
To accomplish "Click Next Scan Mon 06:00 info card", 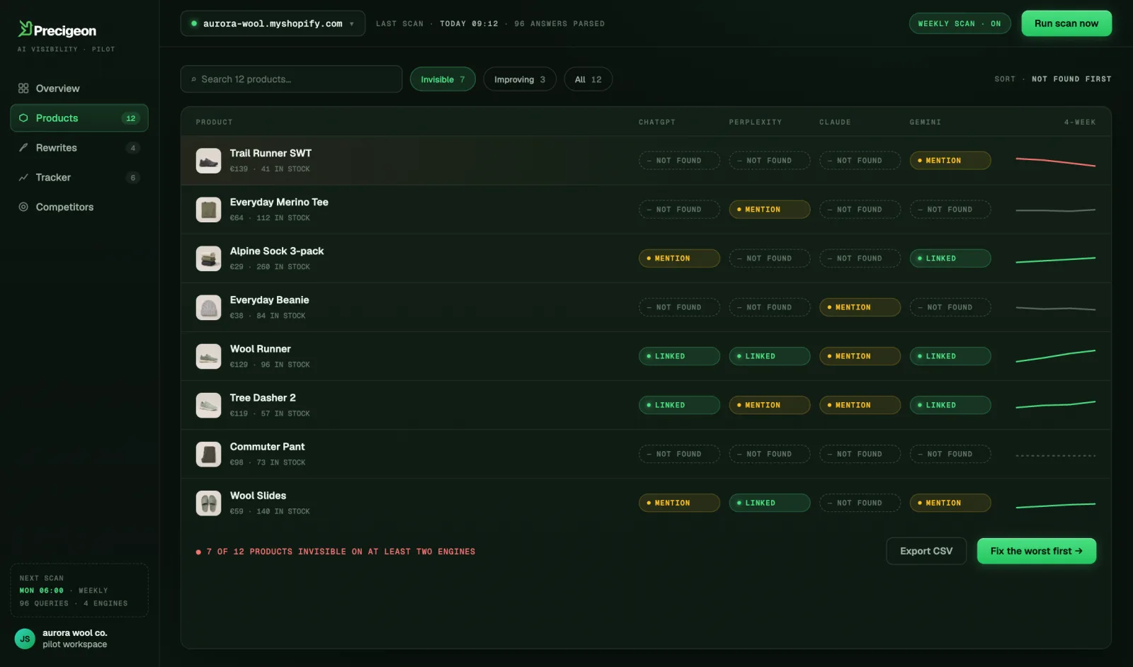I will (x=79, y=591).
